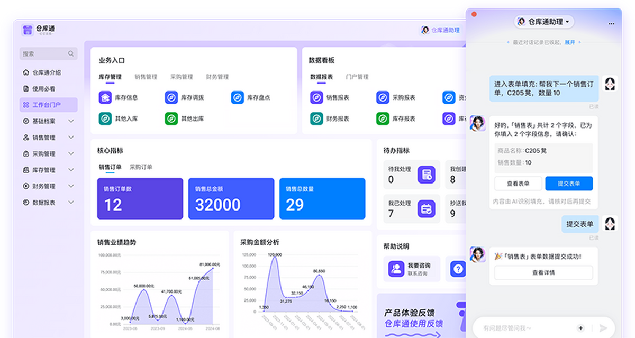Expand the 基础档案 sidebar menu
The height and width of the screenshot is (338, 635).
pos(71,121)
